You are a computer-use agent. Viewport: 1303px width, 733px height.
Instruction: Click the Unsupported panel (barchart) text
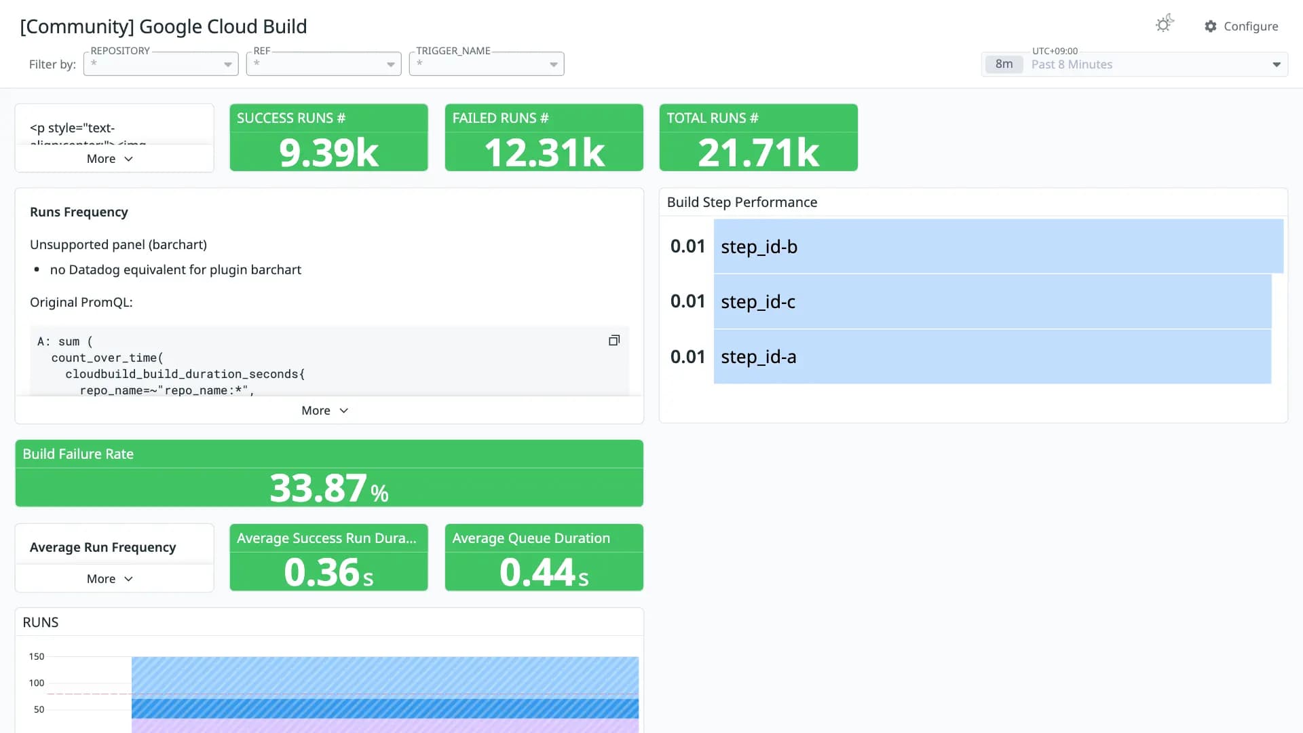coord(118,244)
